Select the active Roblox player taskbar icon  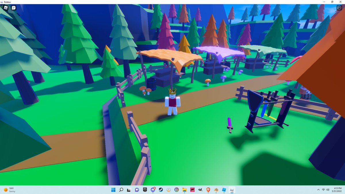point(232,190)
